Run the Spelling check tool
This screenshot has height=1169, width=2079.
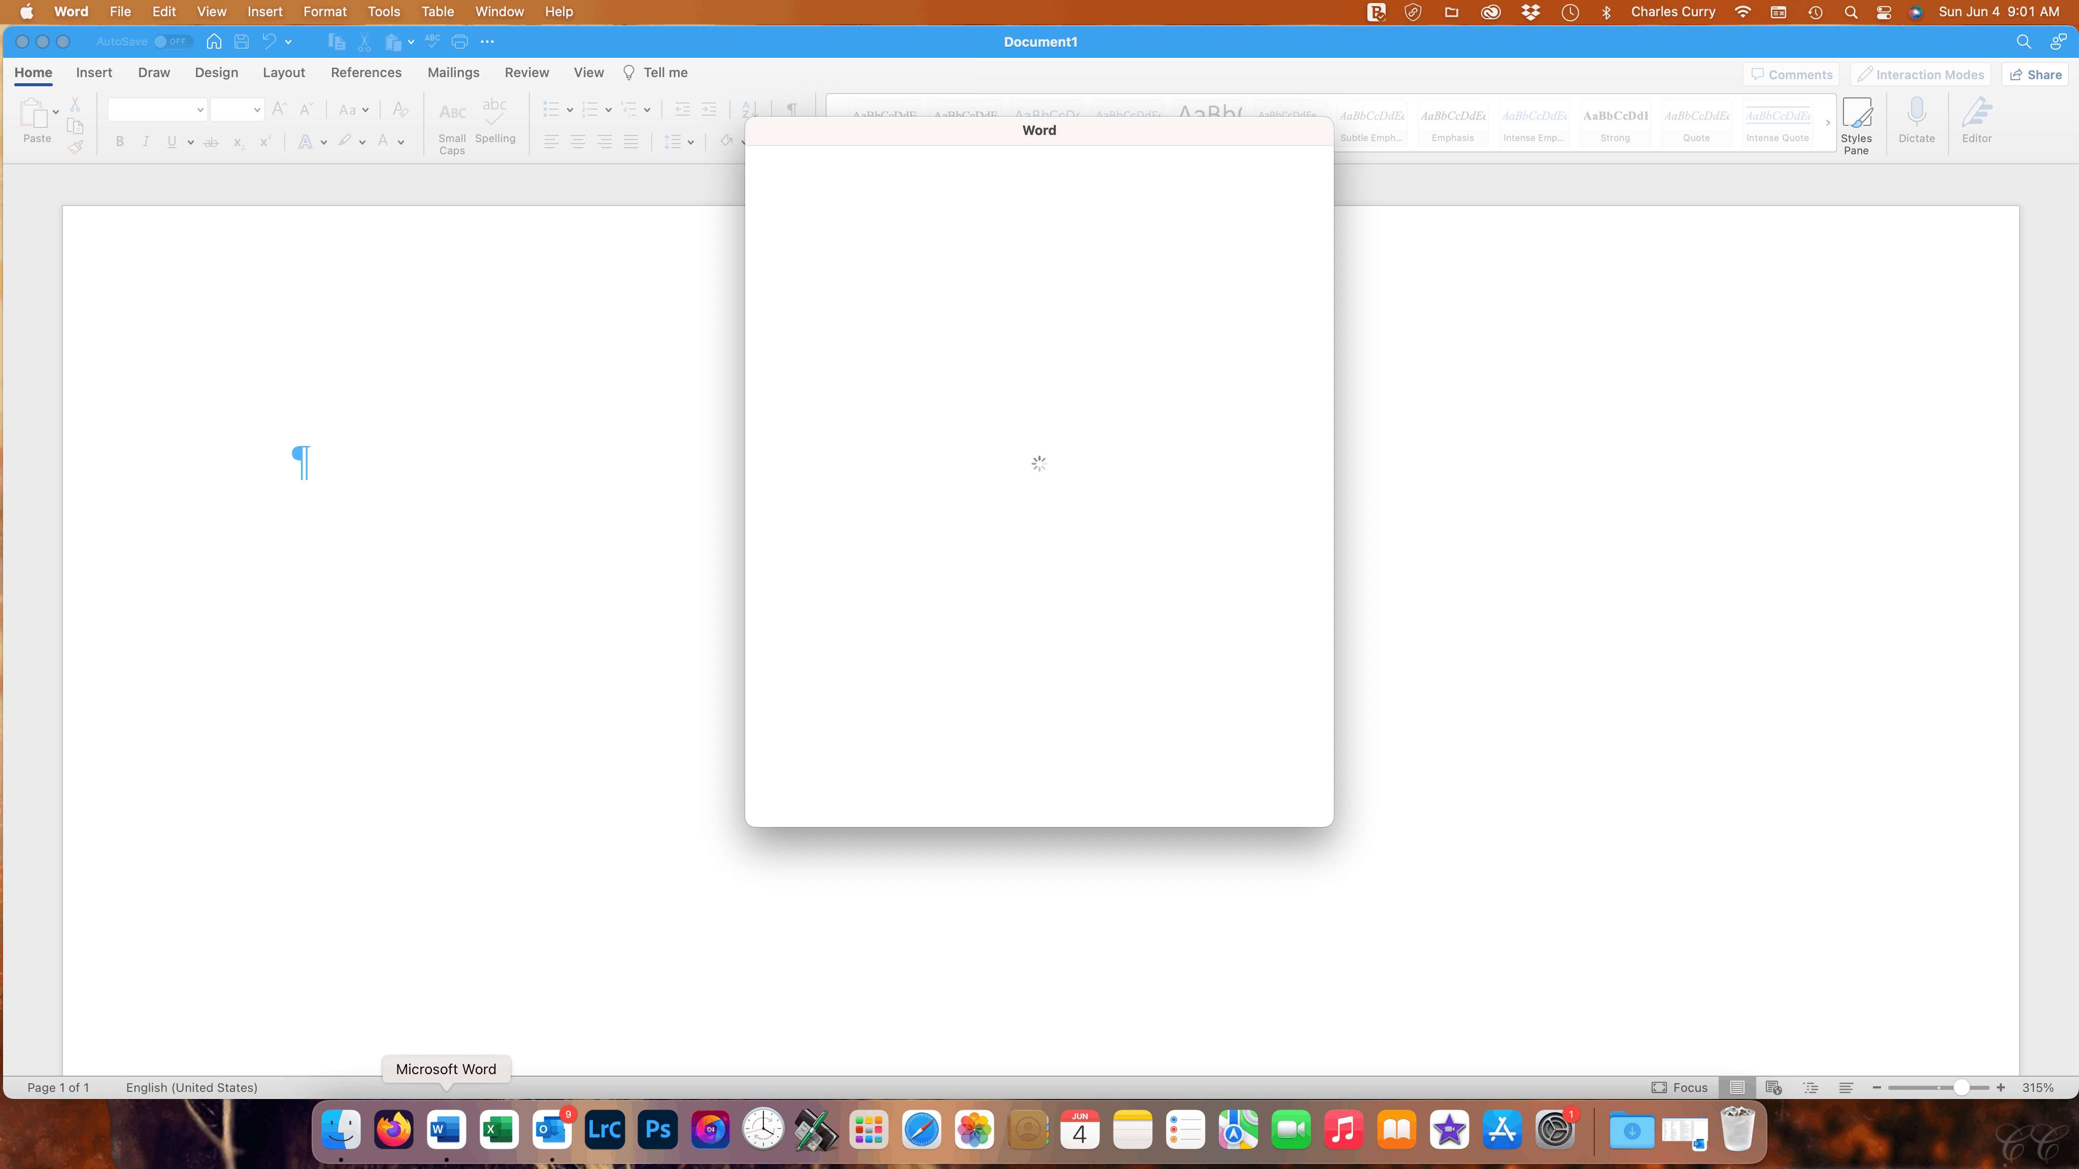pos(495,121)
